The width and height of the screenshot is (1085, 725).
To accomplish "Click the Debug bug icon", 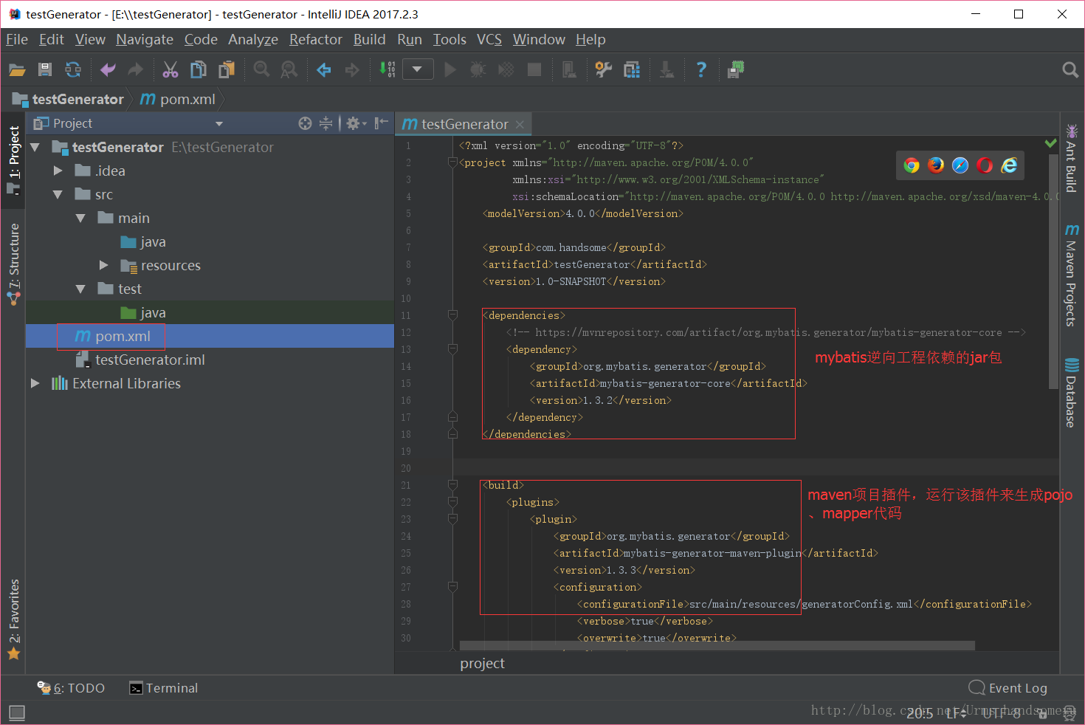I will pyautogui.click(x=478, y=70).
